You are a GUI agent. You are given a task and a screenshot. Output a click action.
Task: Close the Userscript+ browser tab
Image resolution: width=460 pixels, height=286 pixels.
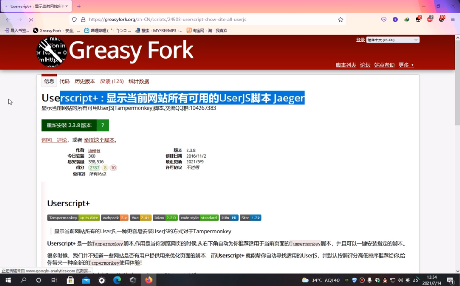click(x=67, y=6)
